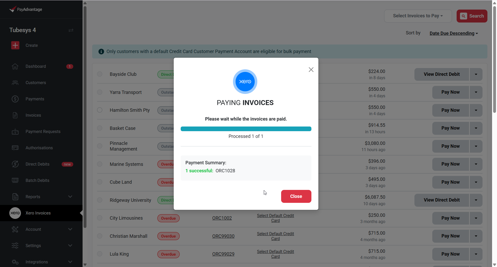Open Yarra Transport action dropdown arrow
Screen dimensions: 497x267
476,92
